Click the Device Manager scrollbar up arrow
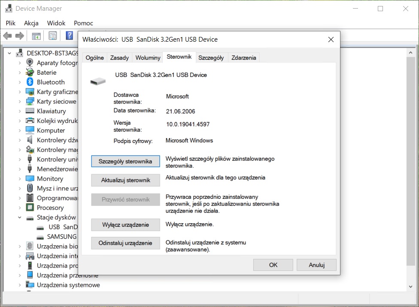The image size is (419, 307). 410,53
